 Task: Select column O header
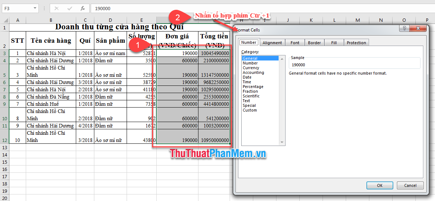point(404,20)
